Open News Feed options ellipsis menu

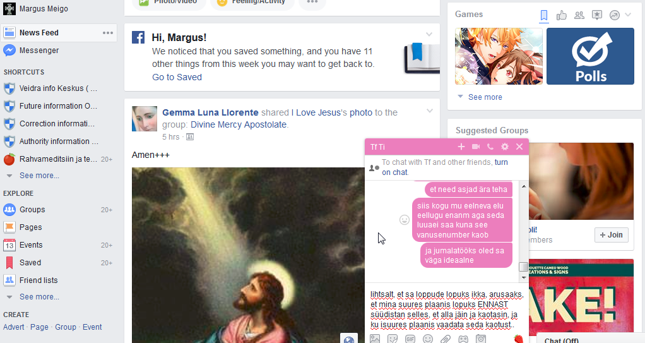click(x=108, y=32)
